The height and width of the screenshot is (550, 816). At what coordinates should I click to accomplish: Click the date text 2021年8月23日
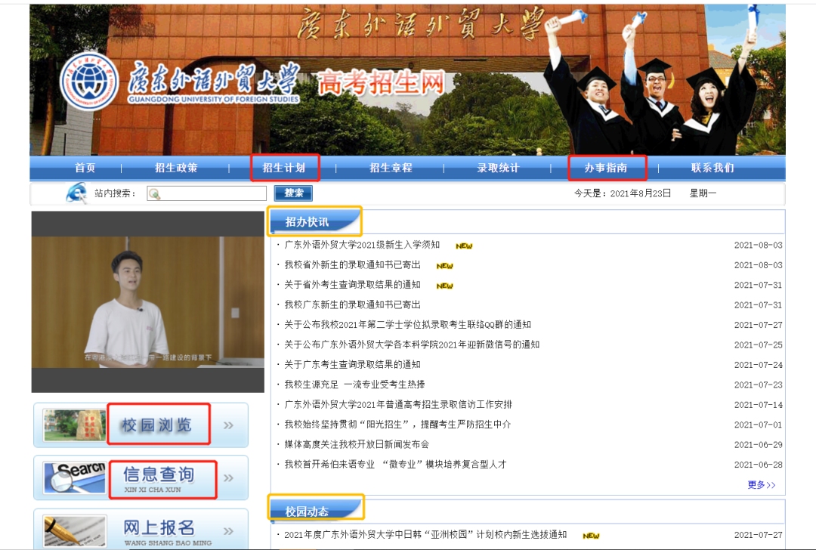coord(641,193)
